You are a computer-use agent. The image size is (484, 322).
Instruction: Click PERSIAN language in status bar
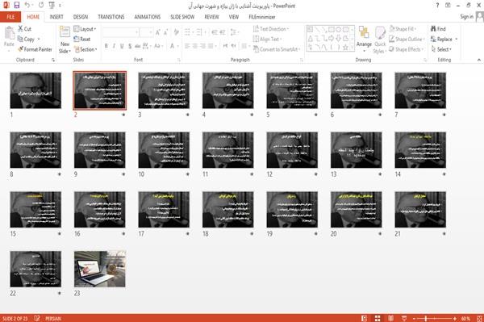click(x=53, y=318)
